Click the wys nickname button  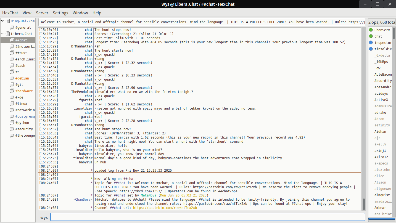tap(44, 217)
